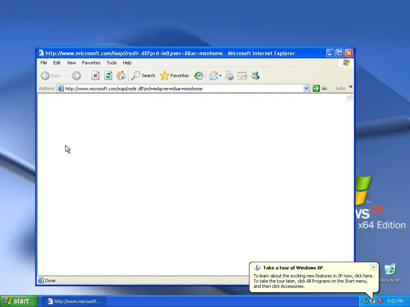Click the Back button in Internet Explorer
Viewport: 410px width, 307px height.
tap(51, 76)
